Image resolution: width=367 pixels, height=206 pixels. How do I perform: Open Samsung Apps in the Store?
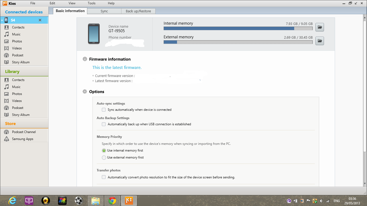23,139
